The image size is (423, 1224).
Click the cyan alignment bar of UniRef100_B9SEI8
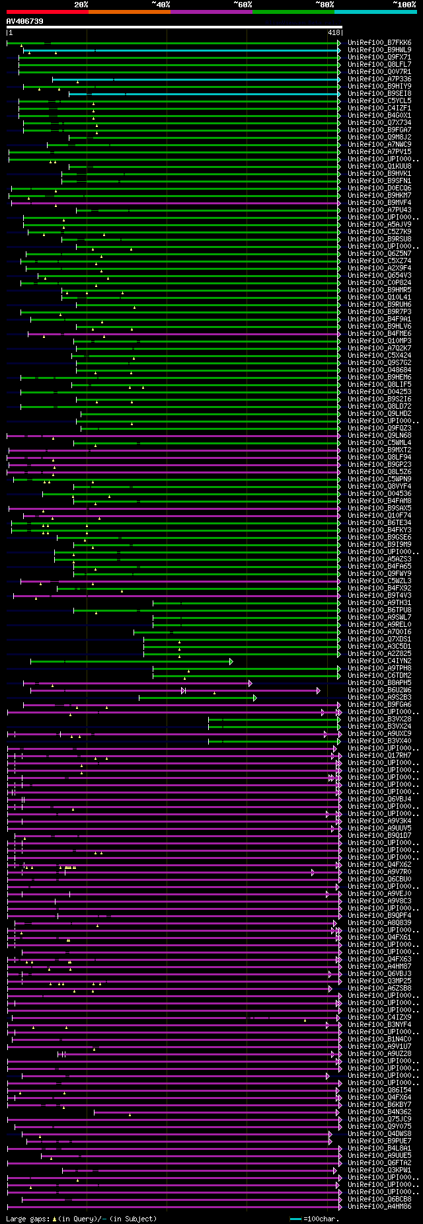pos(205,93)
